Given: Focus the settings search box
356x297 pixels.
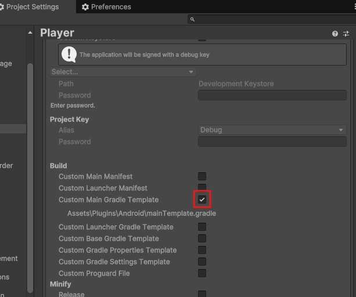Looking at the screenshot, I should pyautogui.click(x=273, y=20).
